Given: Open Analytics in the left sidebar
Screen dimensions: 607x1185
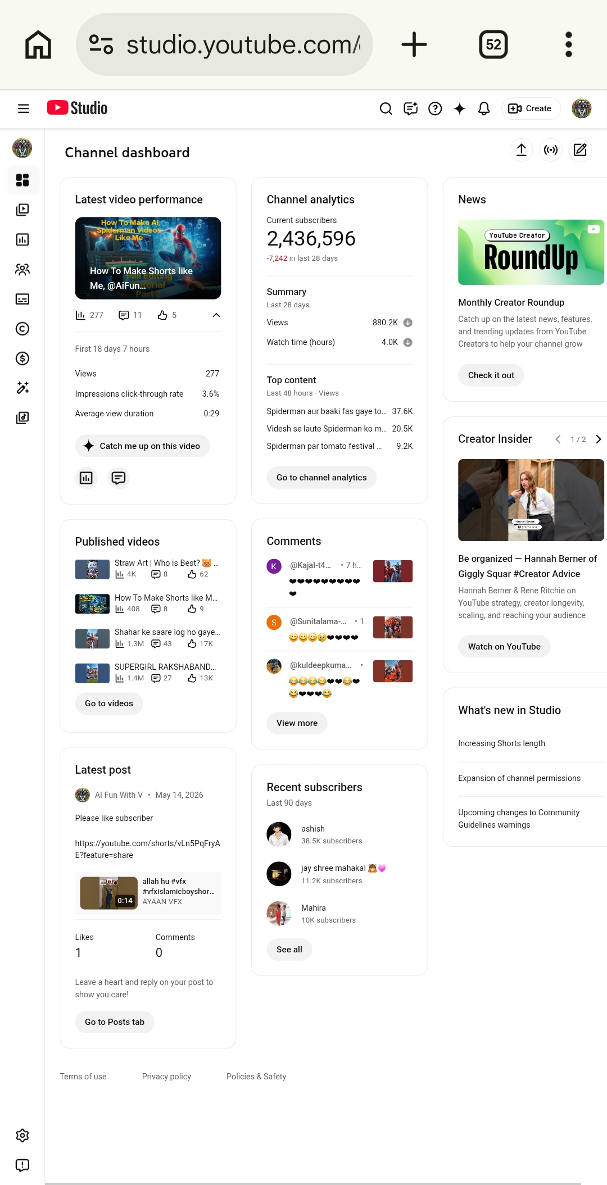Looking at the screenshot, I should (22, 240).
